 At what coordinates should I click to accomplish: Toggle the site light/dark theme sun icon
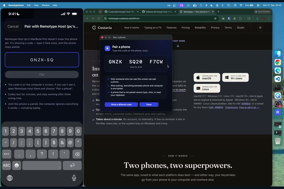[260, 28]
